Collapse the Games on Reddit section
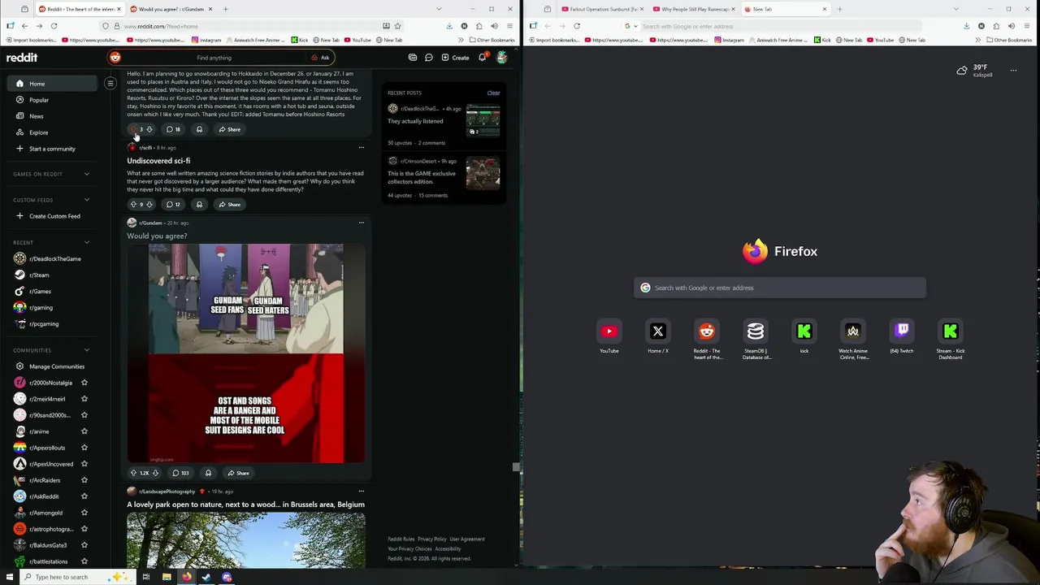The image size is (1040, 585). click(87, 174)
